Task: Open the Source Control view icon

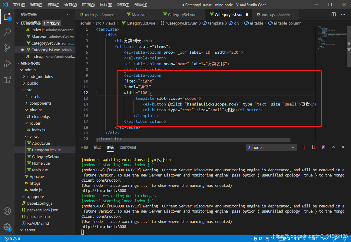Action: 7,48
